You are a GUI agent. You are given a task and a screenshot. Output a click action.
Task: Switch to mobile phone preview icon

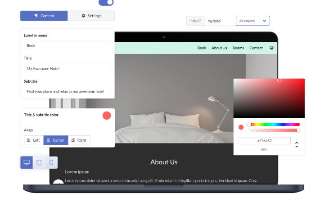point(51,162)
